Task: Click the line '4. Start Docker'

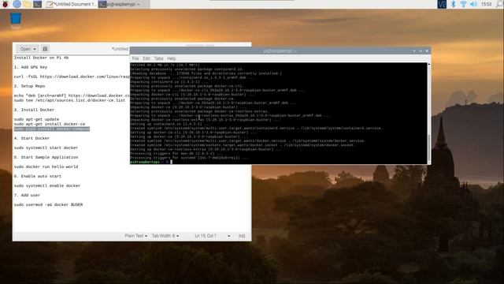Action: (31, 138)
